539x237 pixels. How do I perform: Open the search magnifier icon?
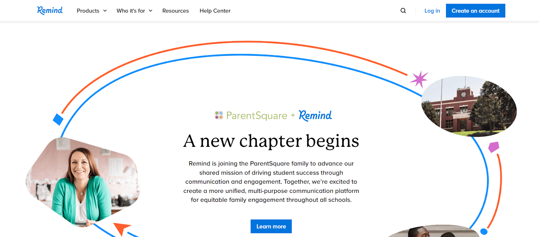tap(403, 11)
